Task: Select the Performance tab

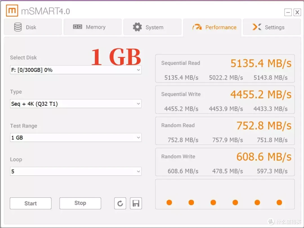Action: [x=212, y=27]
